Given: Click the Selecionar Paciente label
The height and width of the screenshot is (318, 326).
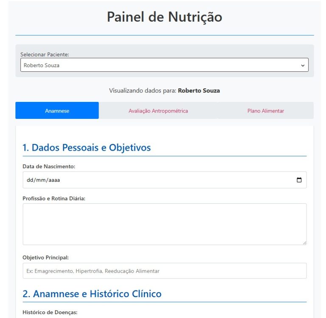Looking at the screenshot, I should pyautogui.click(x=45, y=55).
